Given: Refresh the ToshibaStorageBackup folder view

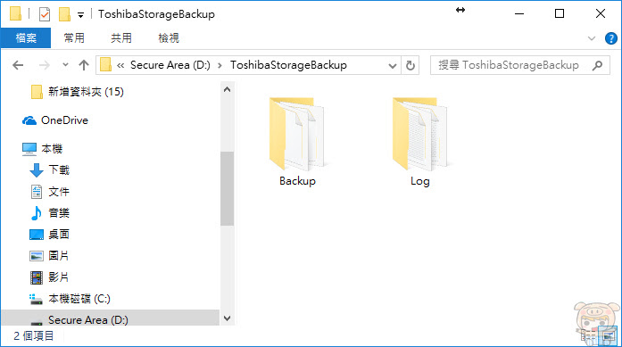Looking at the screenshot, I should click(x=411, y=65).
